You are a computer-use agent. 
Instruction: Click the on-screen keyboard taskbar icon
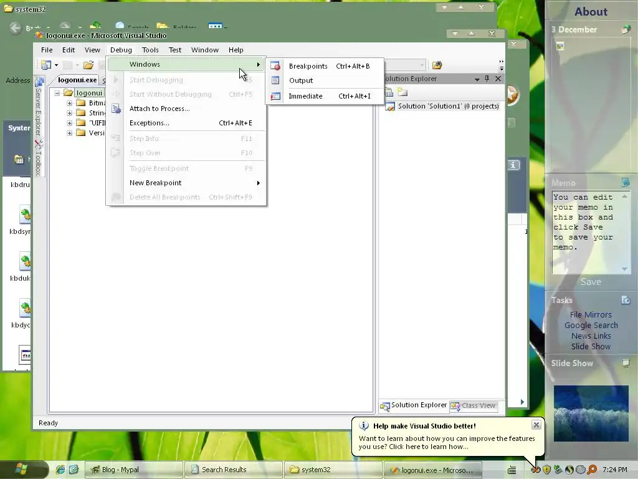point(512,470)
